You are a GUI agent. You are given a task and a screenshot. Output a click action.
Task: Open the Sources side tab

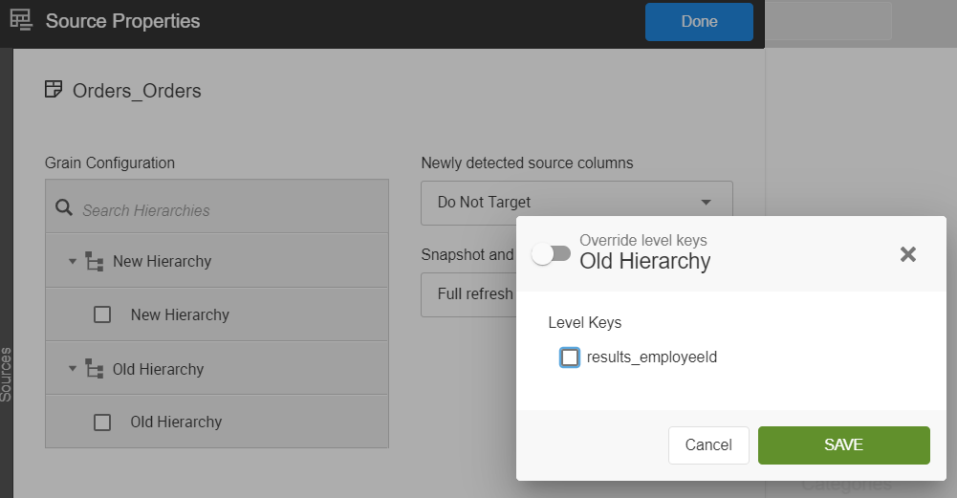click(6, 373)
